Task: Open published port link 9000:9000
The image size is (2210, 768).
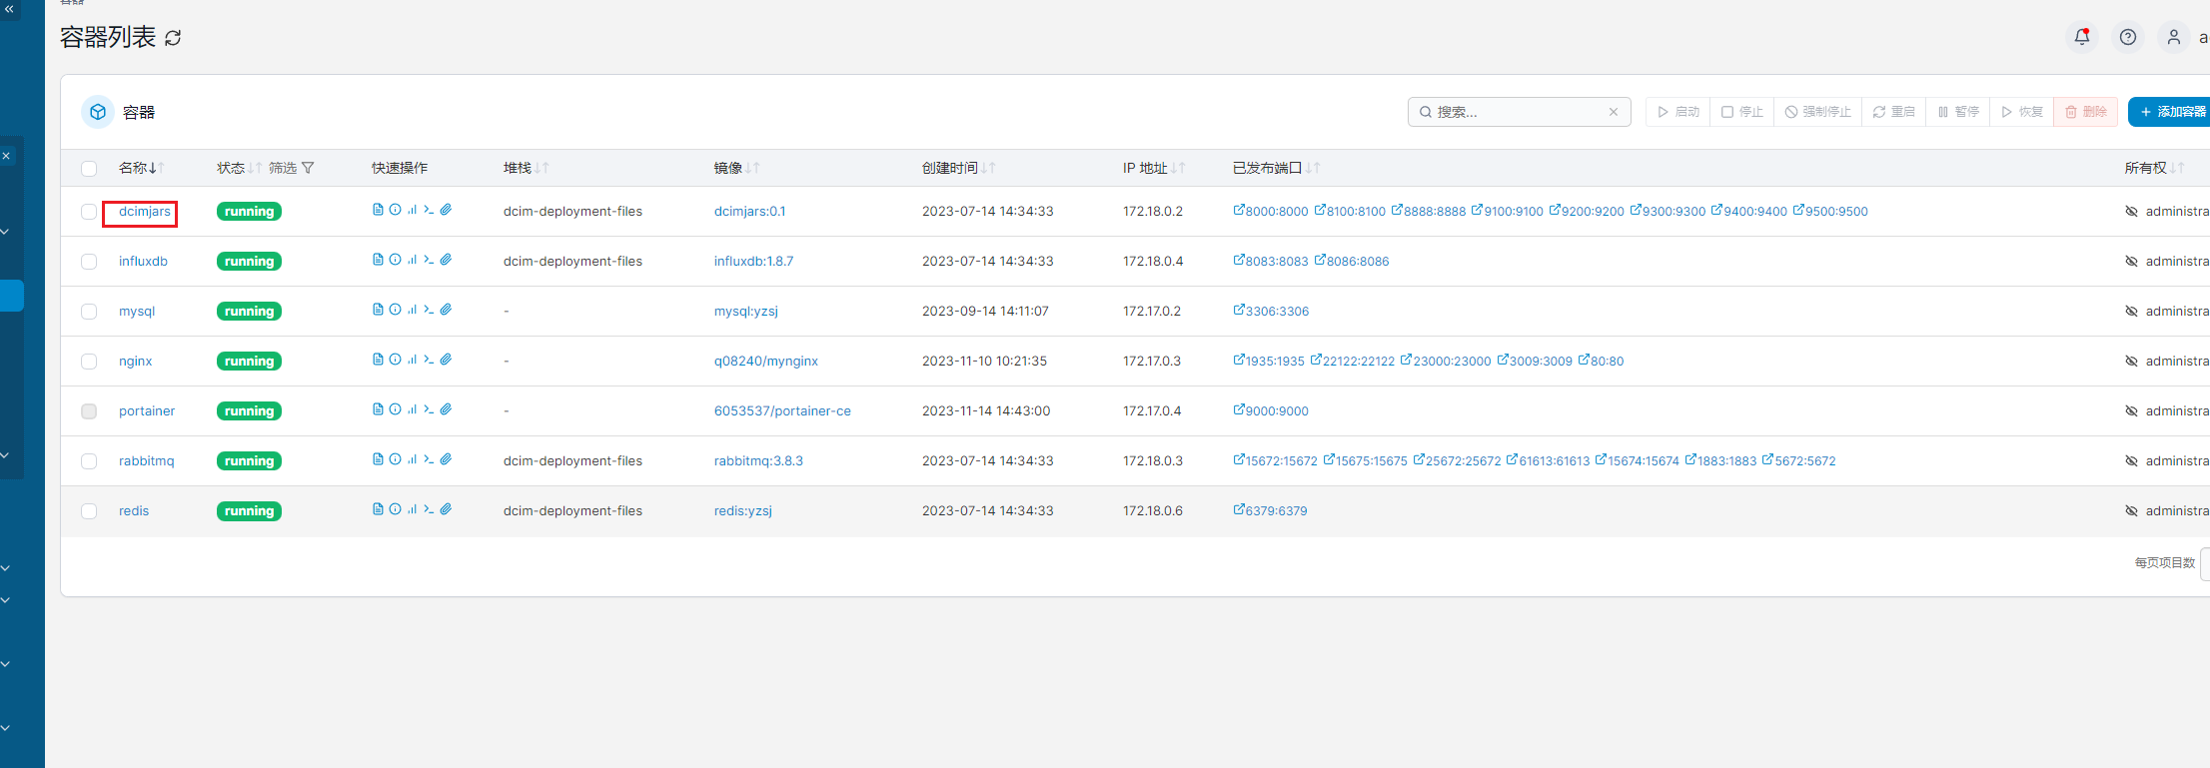Action: click(x=1271, y=410)
